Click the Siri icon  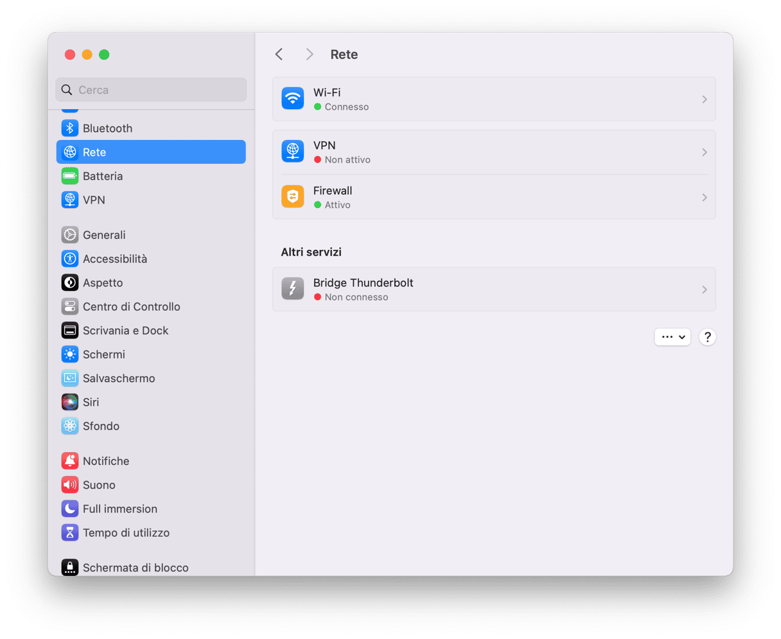point(70,402)
